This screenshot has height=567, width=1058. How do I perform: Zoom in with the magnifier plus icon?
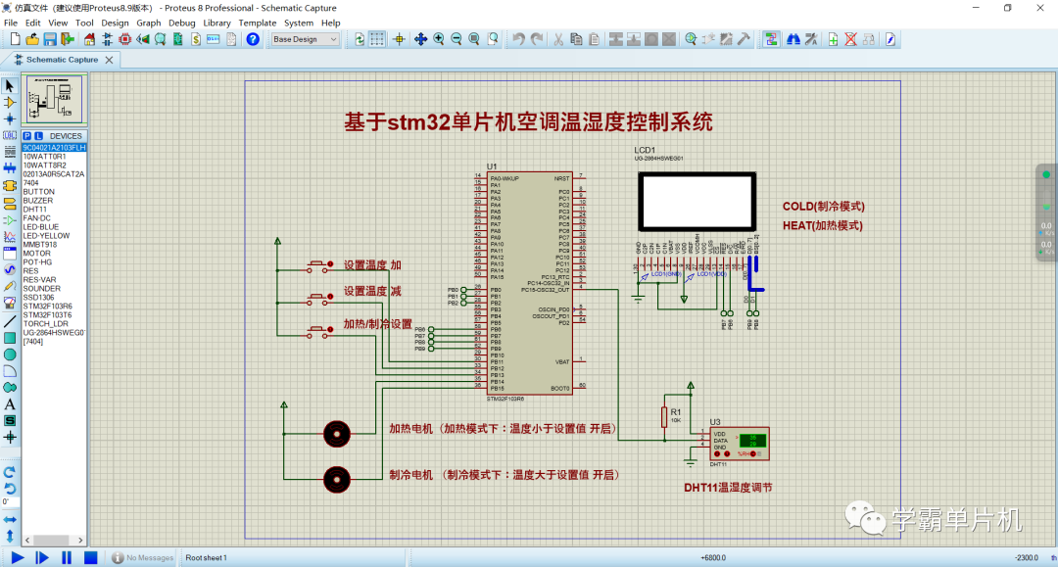pos(439,40)
